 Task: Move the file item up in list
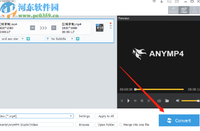click(111, 26)
